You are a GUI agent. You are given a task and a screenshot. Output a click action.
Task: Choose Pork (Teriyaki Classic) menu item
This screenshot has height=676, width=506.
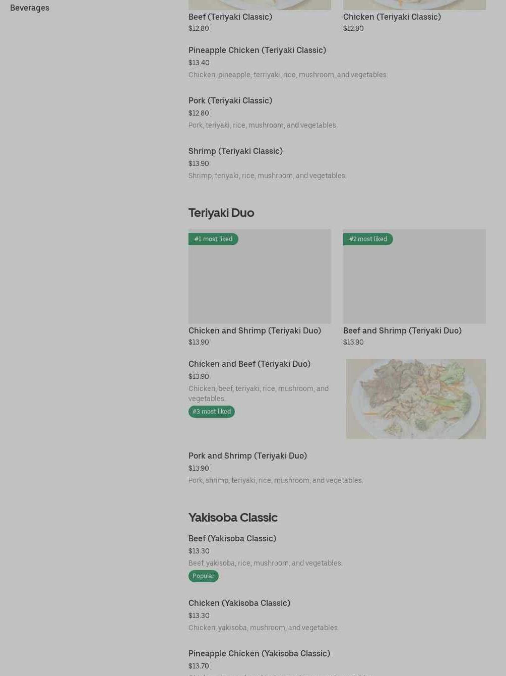[x=230, y=100]
